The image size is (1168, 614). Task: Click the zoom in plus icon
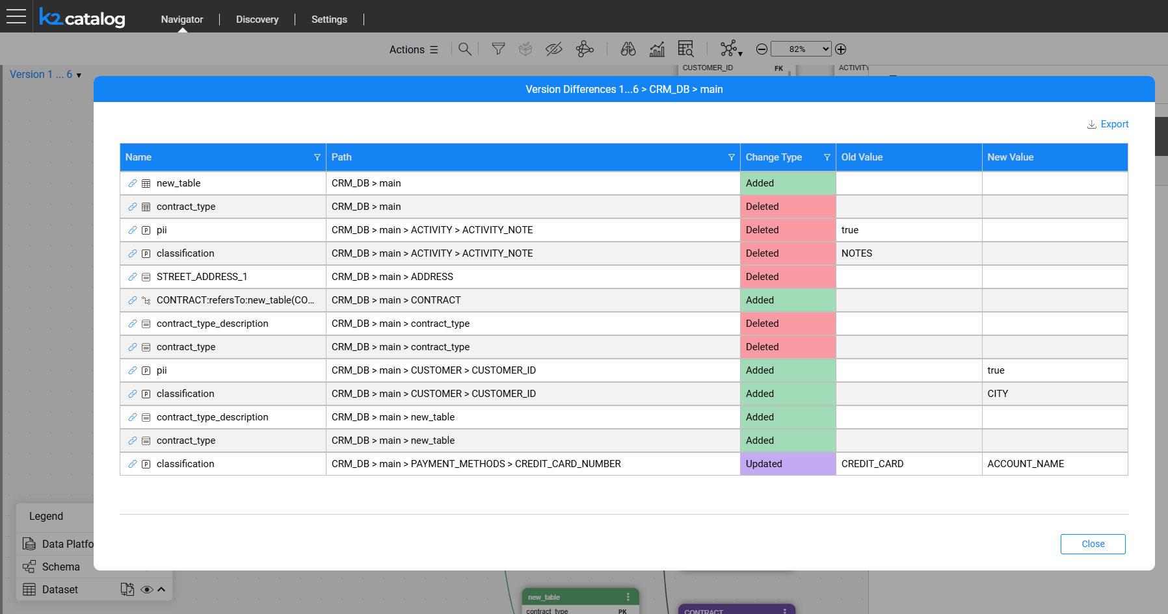tap(840, 49)
